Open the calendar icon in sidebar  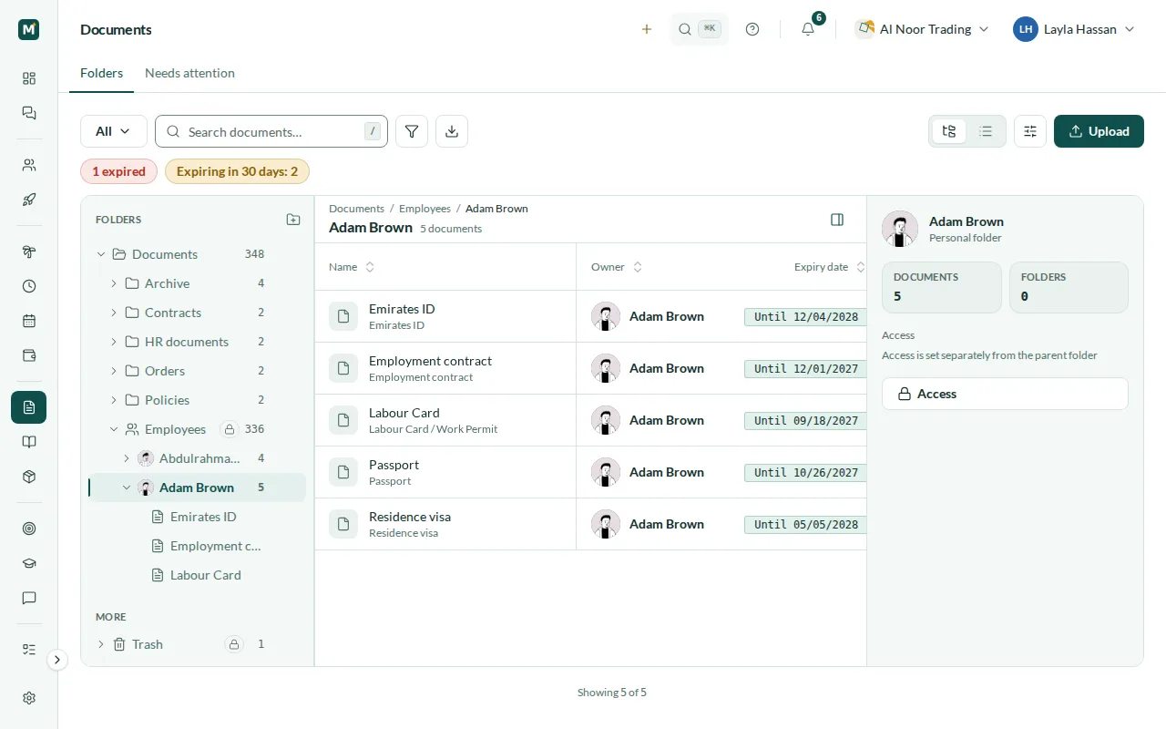coord(29,321)
